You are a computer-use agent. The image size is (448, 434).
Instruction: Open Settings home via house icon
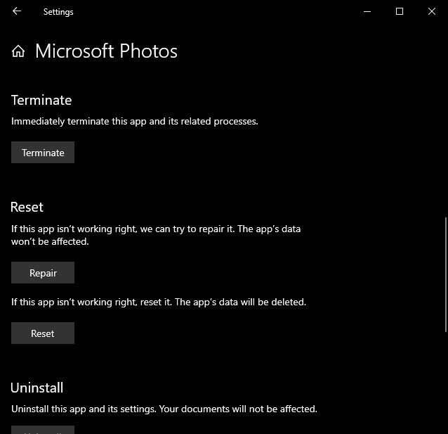tap(18, 51)
